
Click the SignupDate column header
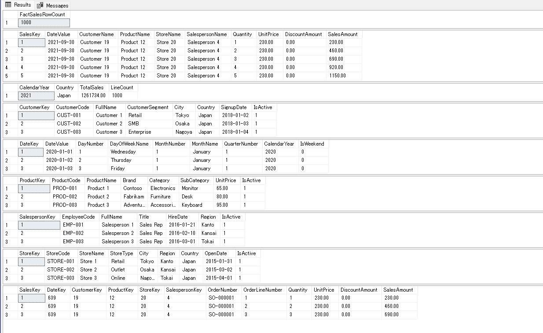(x=235, y=107)
